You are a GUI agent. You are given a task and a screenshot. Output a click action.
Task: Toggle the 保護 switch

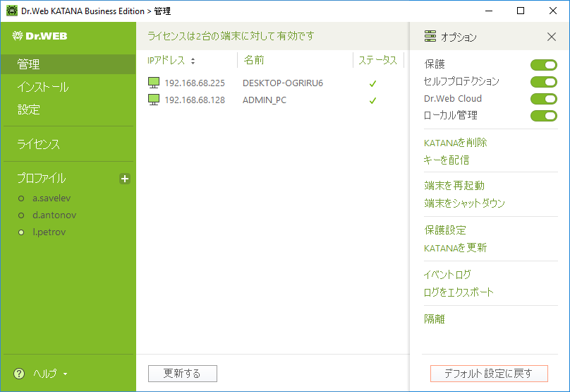544,65
